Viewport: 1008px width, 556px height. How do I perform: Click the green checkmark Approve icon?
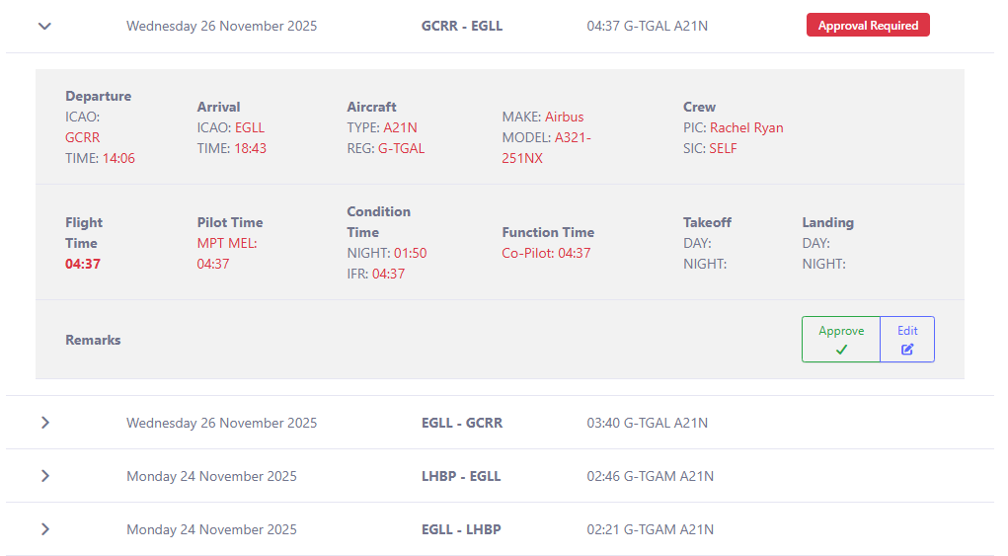pos(841,349)
